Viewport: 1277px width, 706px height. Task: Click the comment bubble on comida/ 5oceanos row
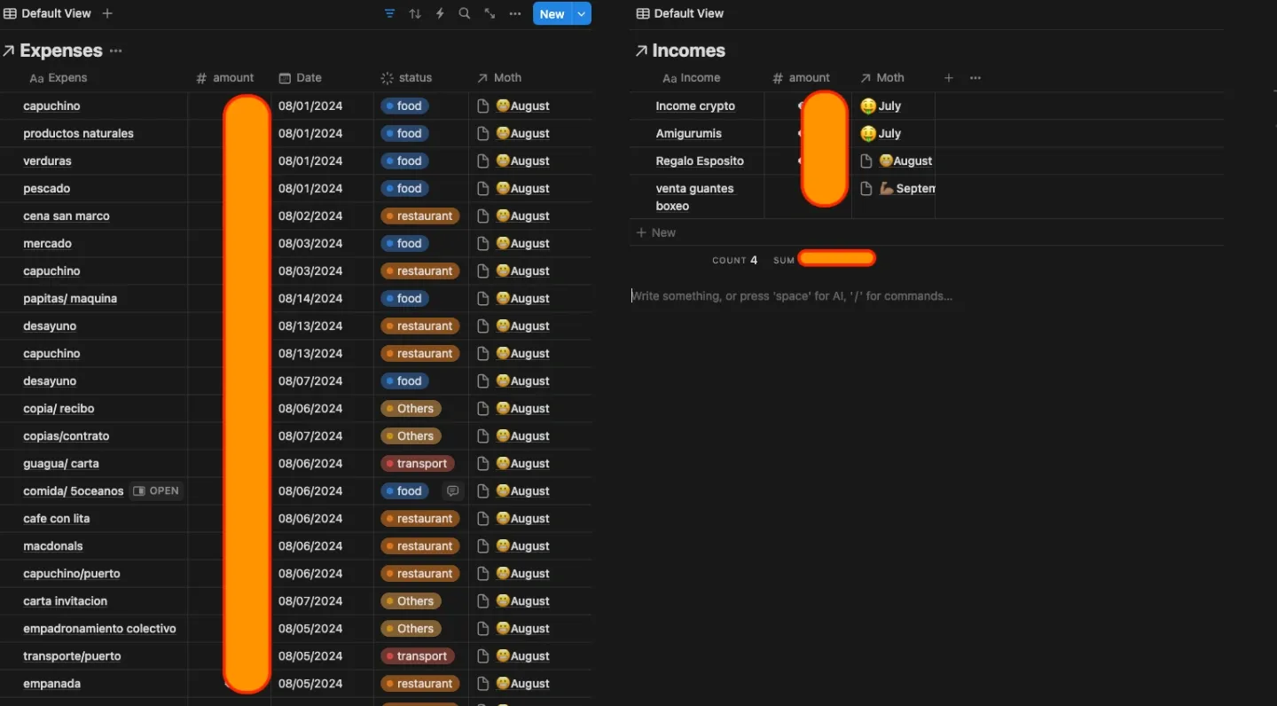coord(452,491)
